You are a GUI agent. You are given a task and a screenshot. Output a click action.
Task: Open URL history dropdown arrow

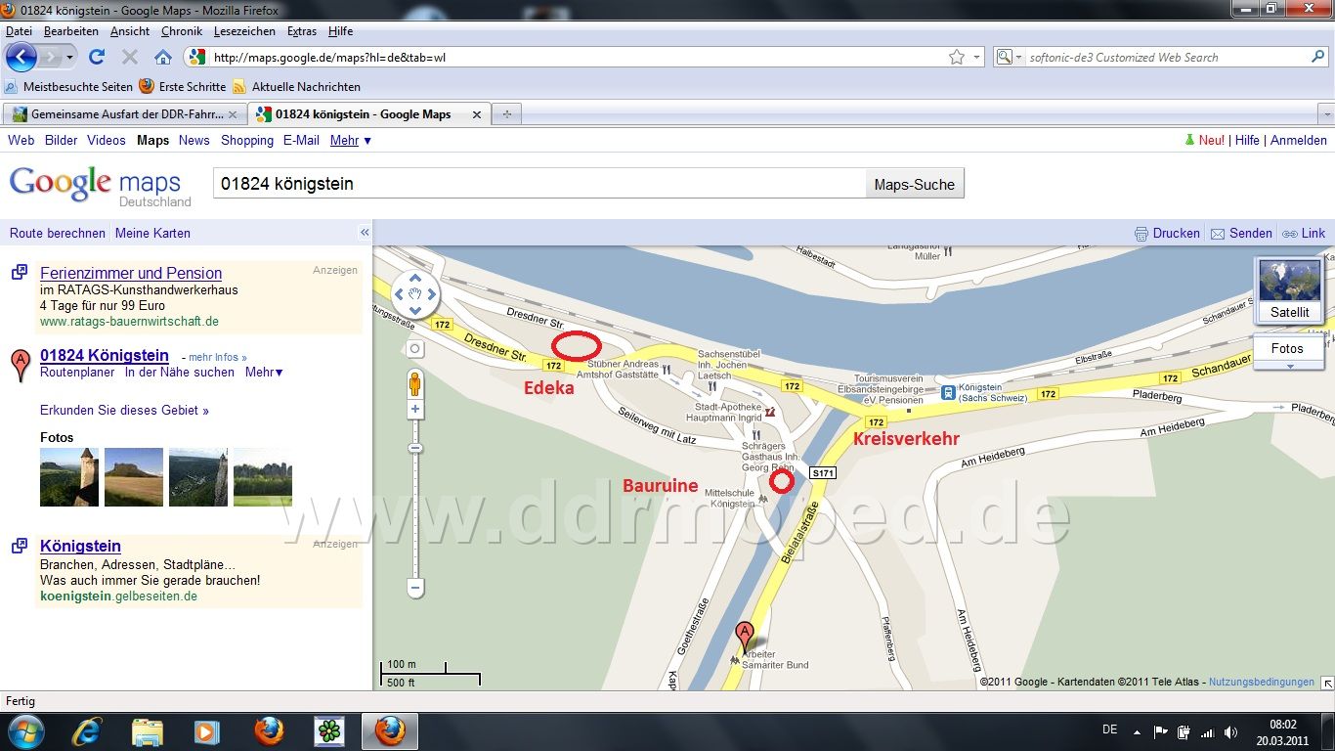point(976,57)
